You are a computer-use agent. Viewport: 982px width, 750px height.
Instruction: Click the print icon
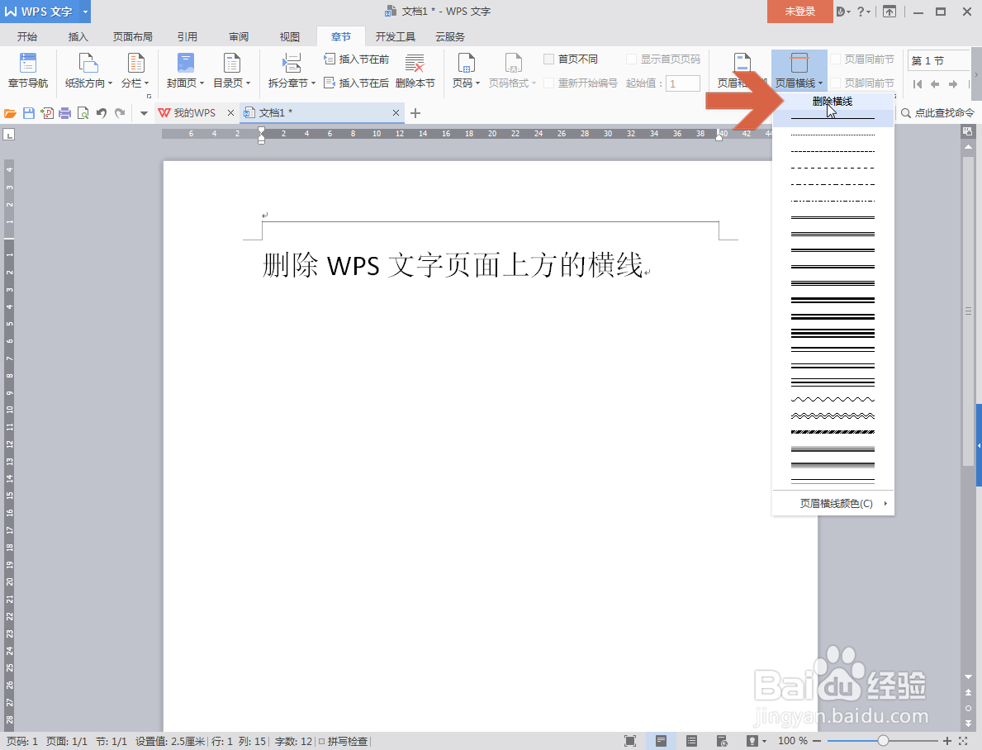(x=64, y=113)
